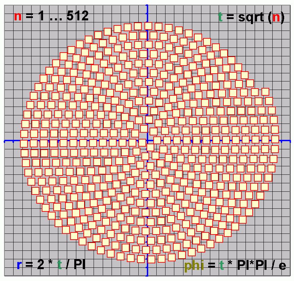The height and width of the screenshot is (281, 294).
Task: Select the "t = sqrt (n)" formula text
Action: tap(251, 17)
